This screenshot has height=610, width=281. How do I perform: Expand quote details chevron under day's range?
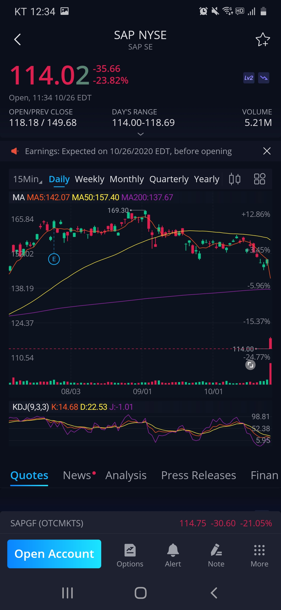(x=140, y=134)
